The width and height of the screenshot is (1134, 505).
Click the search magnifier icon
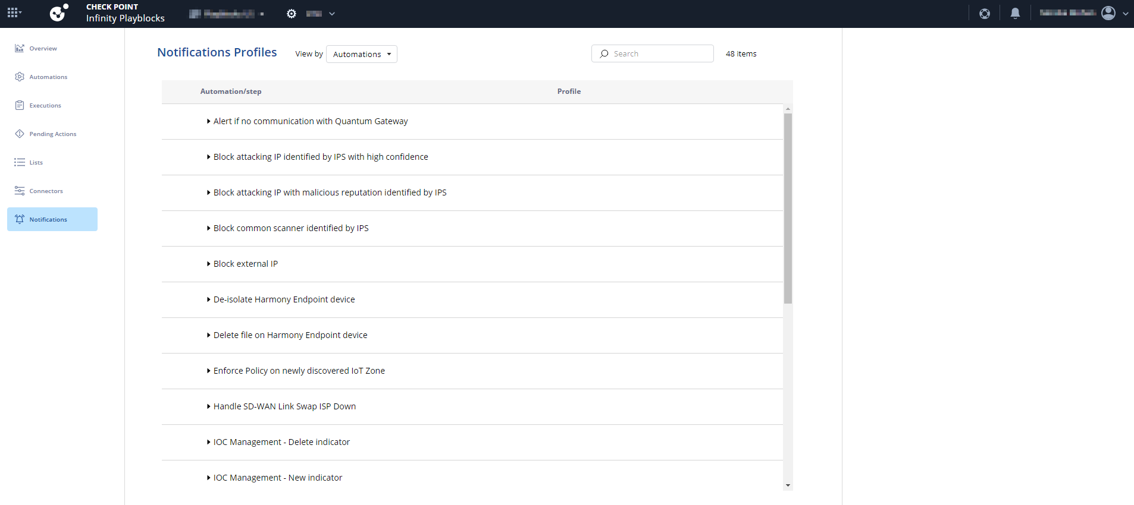[x=604, y=53]
